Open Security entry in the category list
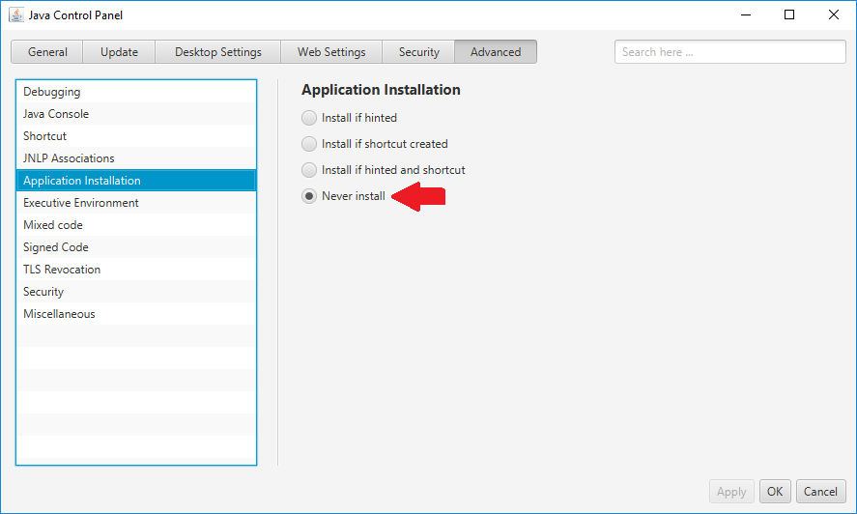 click(x=136, y=292)
